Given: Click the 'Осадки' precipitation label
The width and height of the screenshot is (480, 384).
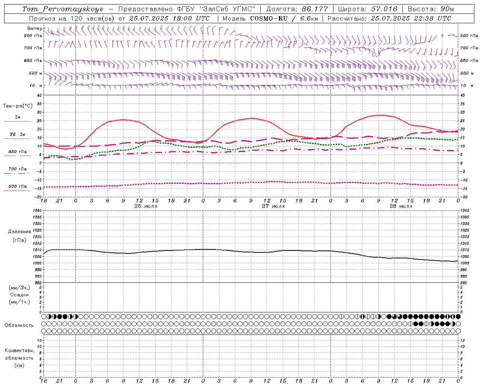Looking at the screenshot, I should (x=19, y=295).
